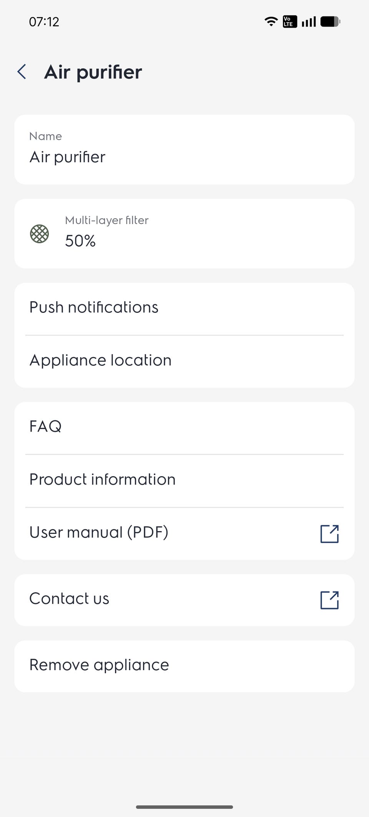Tap the external link icon for User manual
369x817 pixels.
329,534
